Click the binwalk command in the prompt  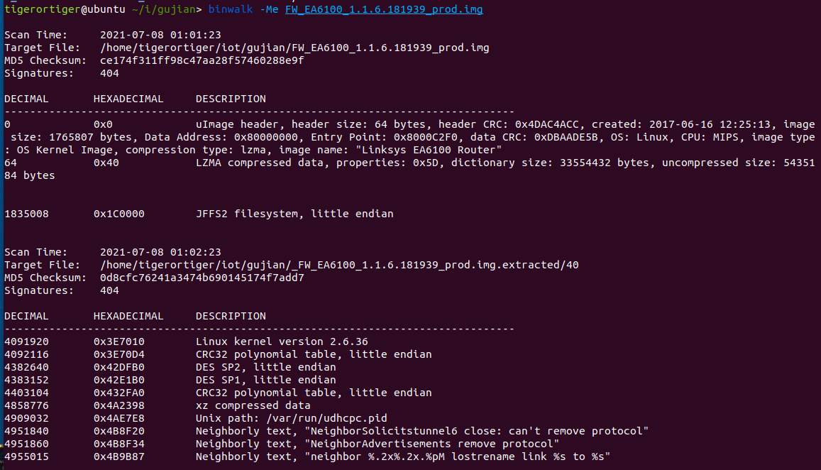[231, 9]
